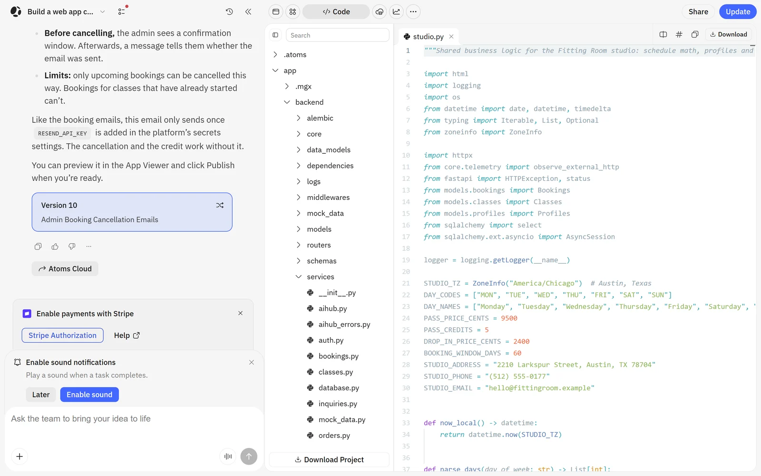The height and width of the screenshot is (476, 761).
Task: Expand the data_models folder
Action: pos(299,150)
